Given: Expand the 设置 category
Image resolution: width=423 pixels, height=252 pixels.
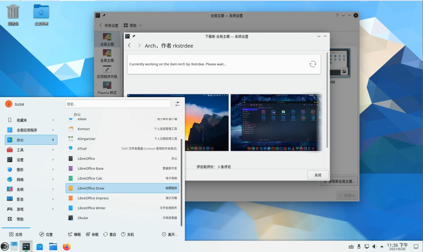Looking at the screenshot, I should point(31,160).
